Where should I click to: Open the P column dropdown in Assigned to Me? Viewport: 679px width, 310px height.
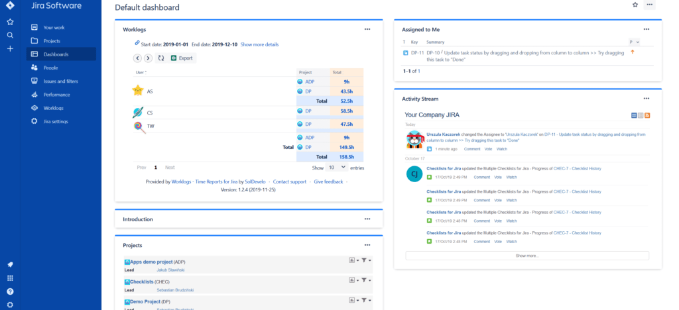(634, 42)
